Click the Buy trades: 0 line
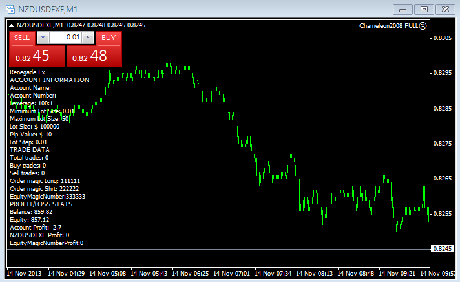Screen dimensions: 460x282 pos(28,166)
